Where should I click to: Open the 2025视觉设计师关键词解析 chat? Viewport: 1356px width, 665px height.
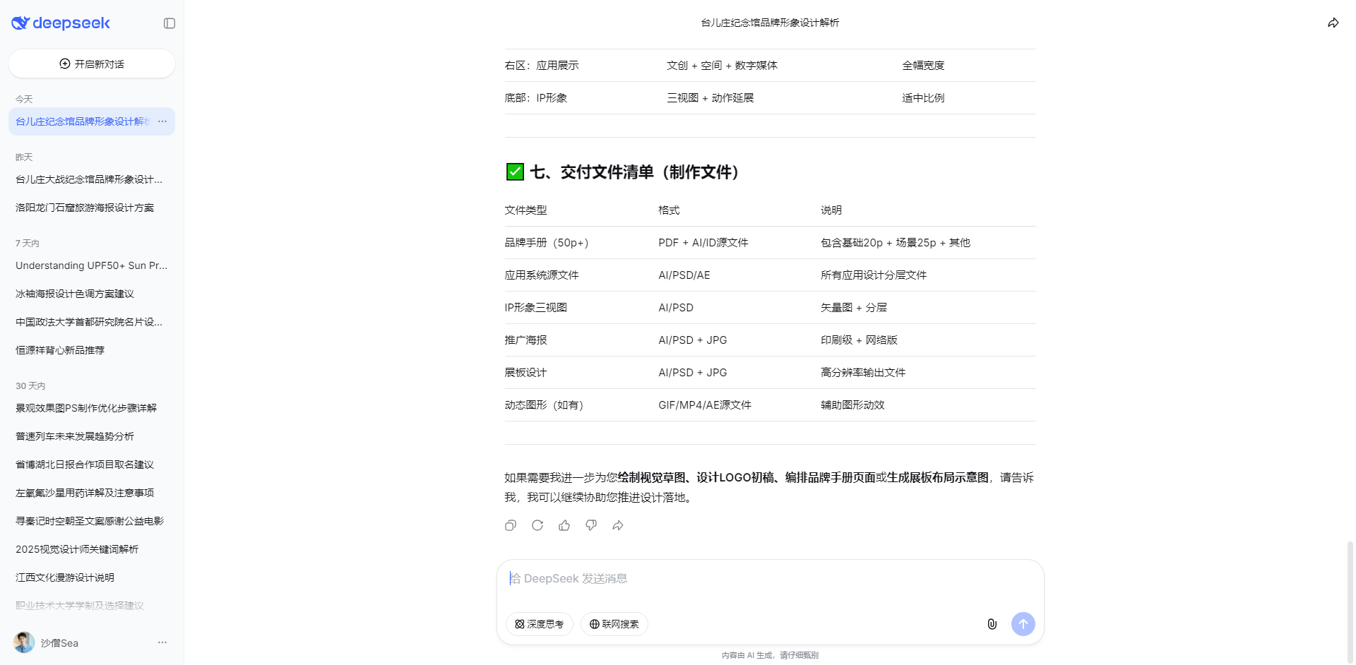92,549
